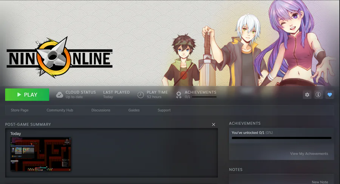The height and width of the screenshot is (184, 340).
Task: Click the 'Today' label in summary
Action: (x=15, y=133)
